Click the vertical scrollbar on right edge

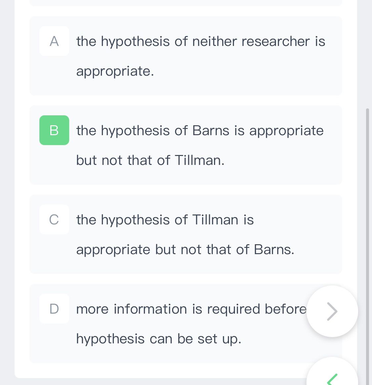click(367, 245)
